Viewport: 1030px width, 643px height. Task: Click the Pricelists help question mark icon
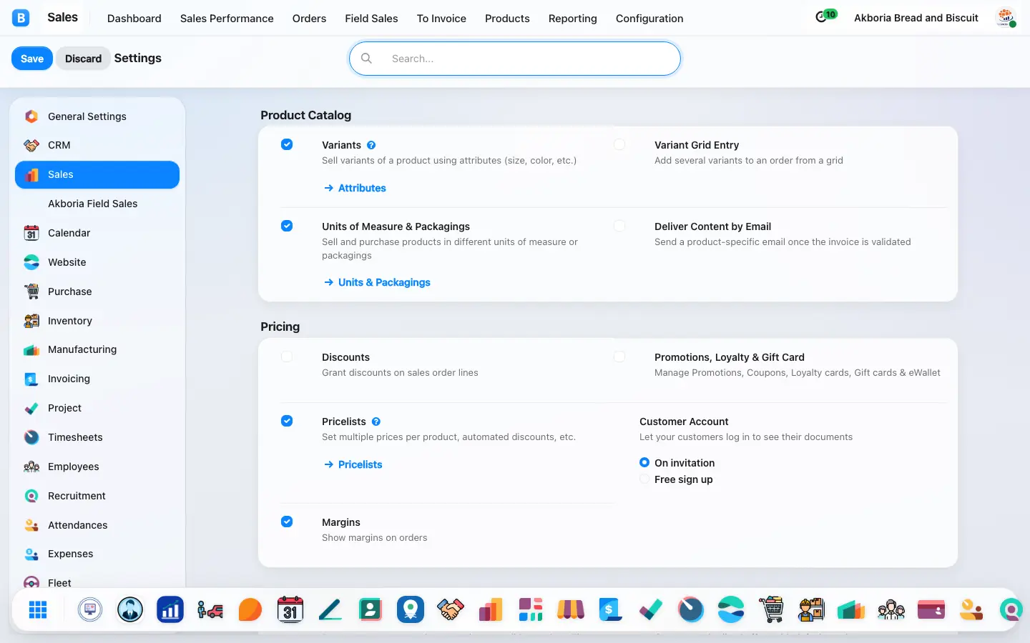pos(376,422)
